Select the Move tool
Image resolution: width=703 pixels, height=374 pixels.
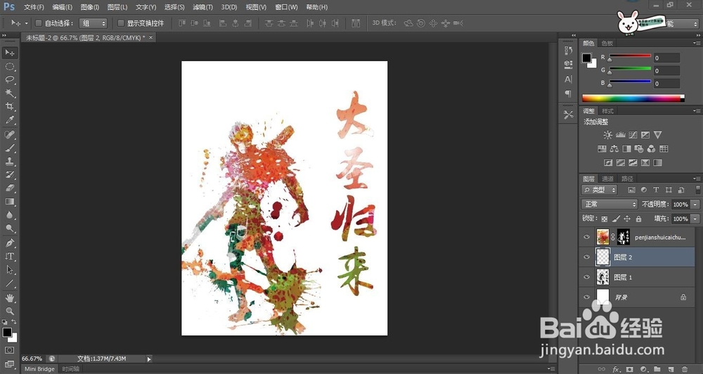(10, 53)
